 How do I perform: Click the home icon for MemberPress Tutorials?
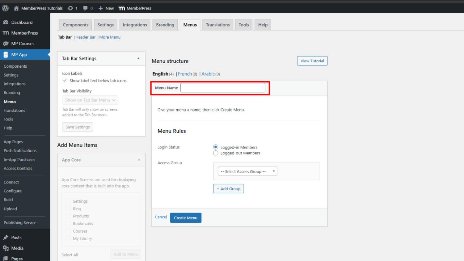[16, 8]
